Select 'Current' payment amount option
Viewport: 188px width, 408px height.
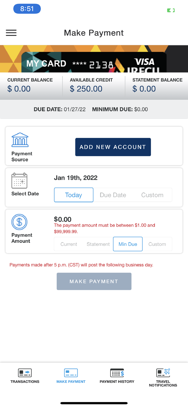coord(68,244)
